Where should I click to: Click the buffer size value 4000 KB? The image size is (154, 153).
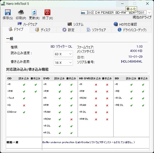(136, 51)
